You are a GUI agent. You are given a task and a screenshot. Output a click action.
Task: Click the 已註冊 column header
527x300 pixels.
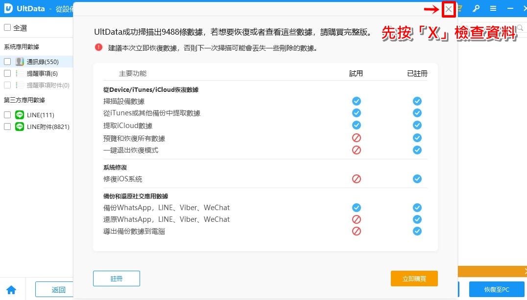[x=417, y=73]
